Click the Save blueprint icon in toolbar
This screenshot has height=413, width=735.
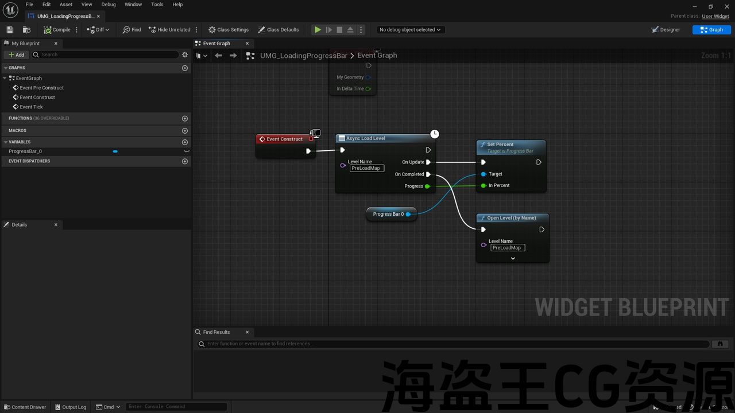pos(10,30)
